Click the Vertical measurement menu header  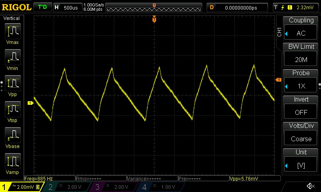tap(12, 18)
